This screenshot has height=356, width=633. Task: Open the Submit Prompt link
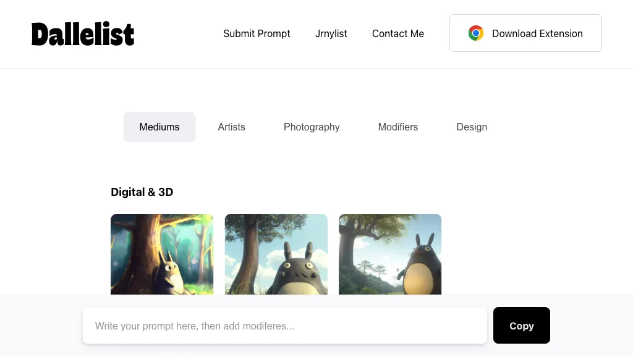pyautogui.click(x=257, y=33)
